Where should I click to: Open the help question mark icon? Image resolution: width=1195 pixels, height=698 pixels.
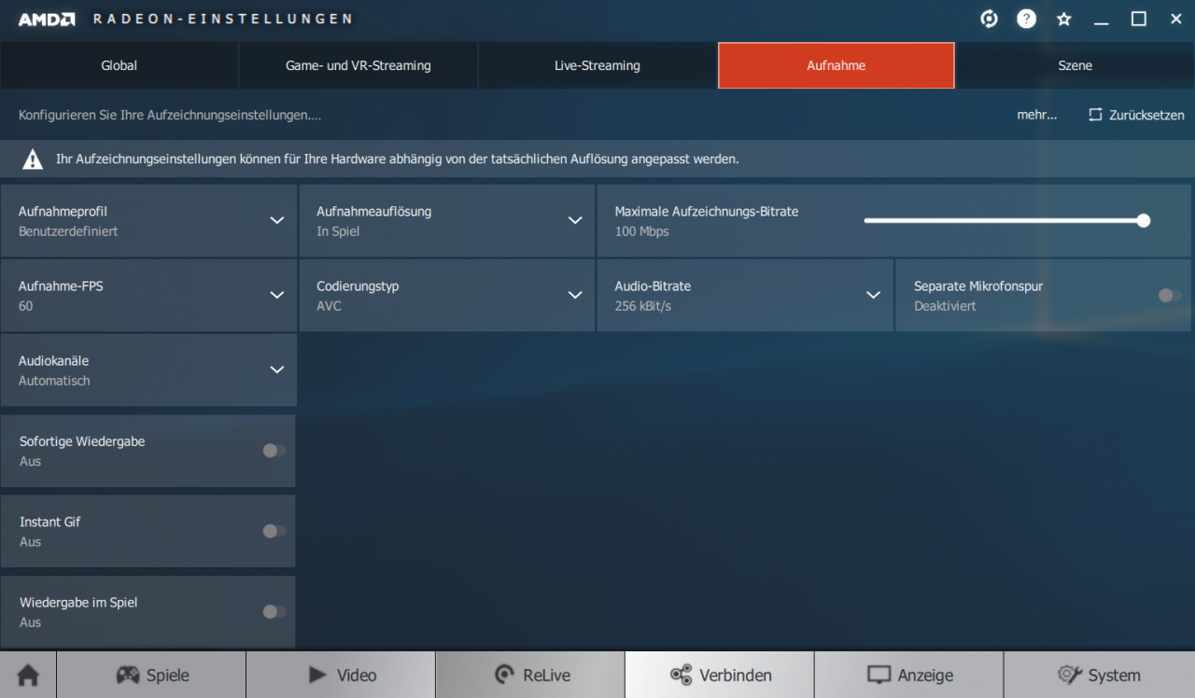tap(1026, 19)
